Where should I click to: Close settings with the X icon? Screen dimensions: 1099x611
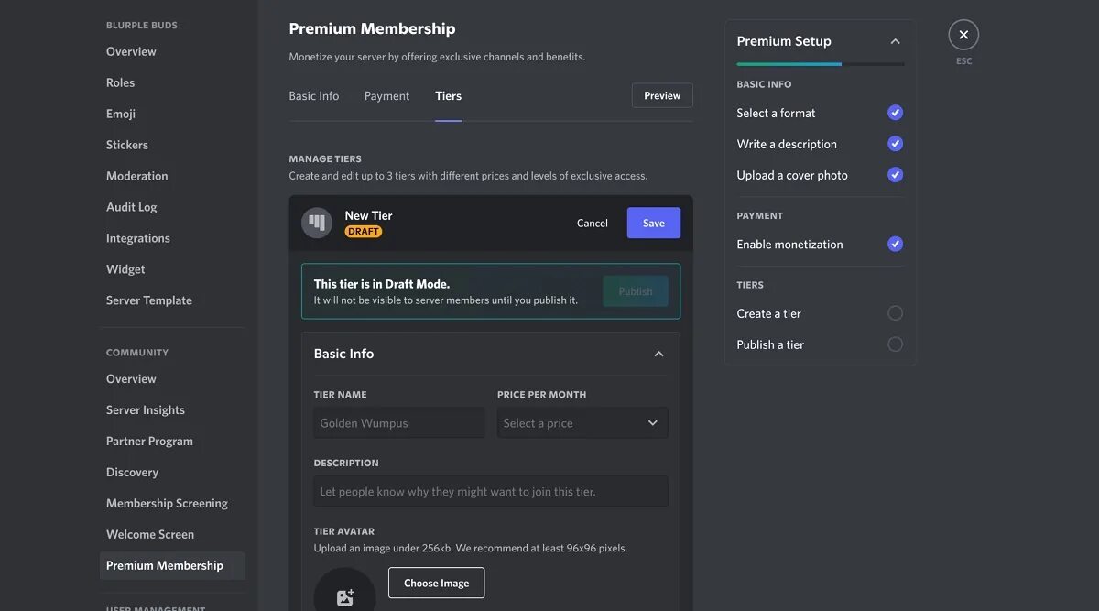click(963, 35)
